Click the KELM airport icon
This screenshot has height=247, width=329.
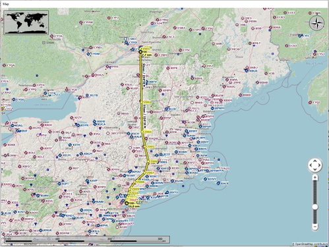click(60, 155)
